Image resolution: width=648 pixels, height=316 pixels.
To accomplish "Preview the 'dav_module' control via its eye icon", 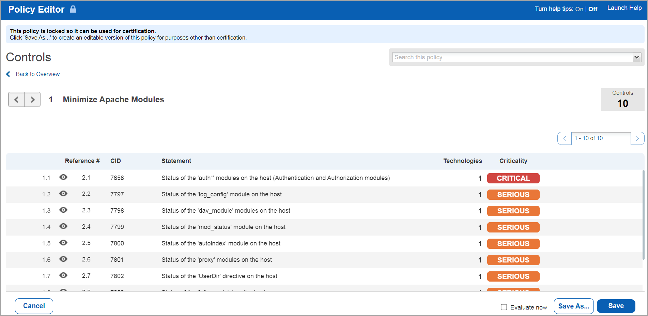I will pos(63,210).
